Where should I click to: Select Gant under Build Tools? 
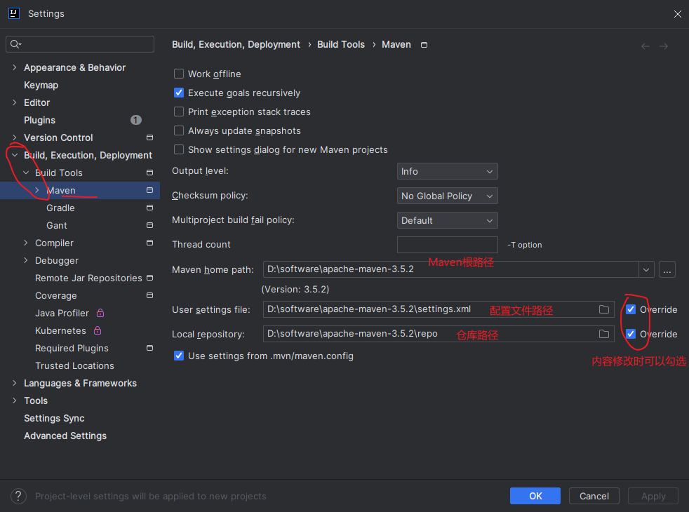57,225
